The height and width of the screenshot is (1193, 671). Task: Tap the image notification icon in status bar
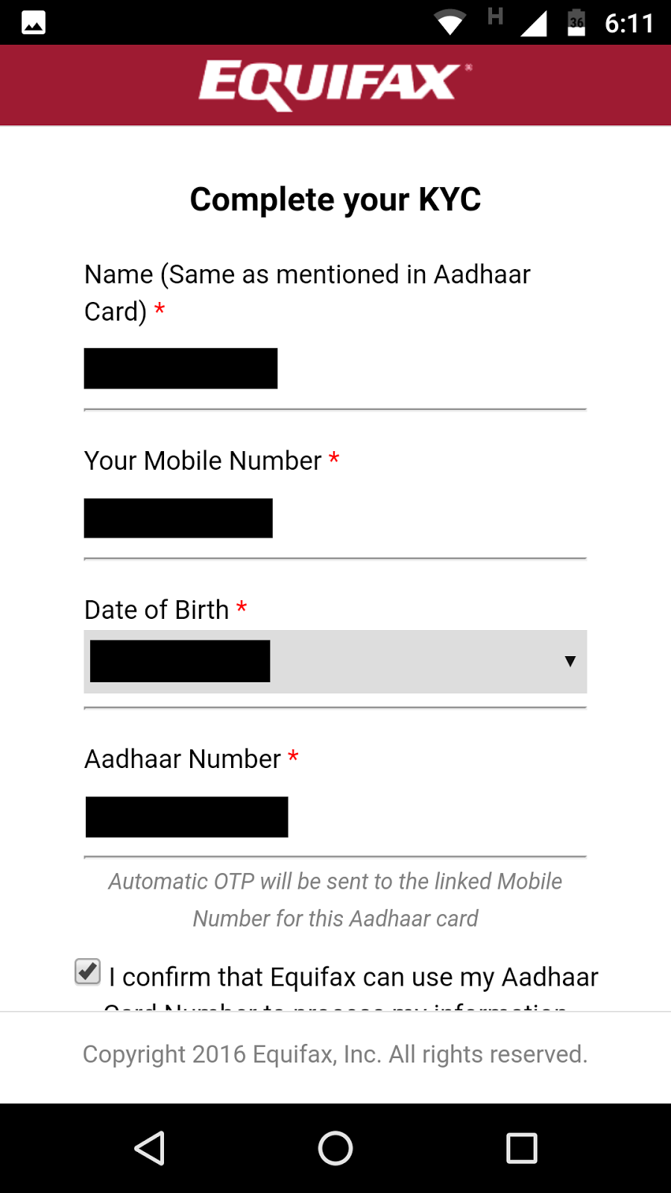click(x=34, y=23)
